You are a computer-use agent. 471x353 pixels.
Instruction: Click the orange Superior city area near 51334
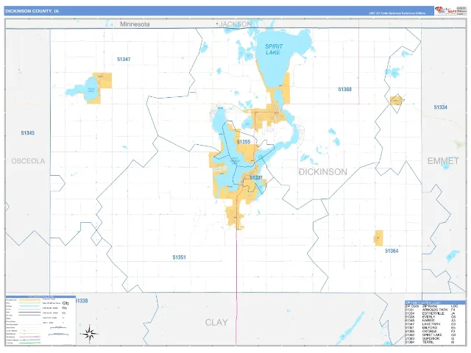(396, 101)
